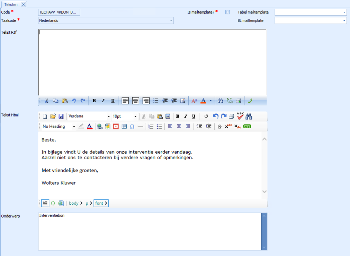Screen dimensions: 350x256
Task: Expand the Verdana font family dropdown
Action: [108, 117]
